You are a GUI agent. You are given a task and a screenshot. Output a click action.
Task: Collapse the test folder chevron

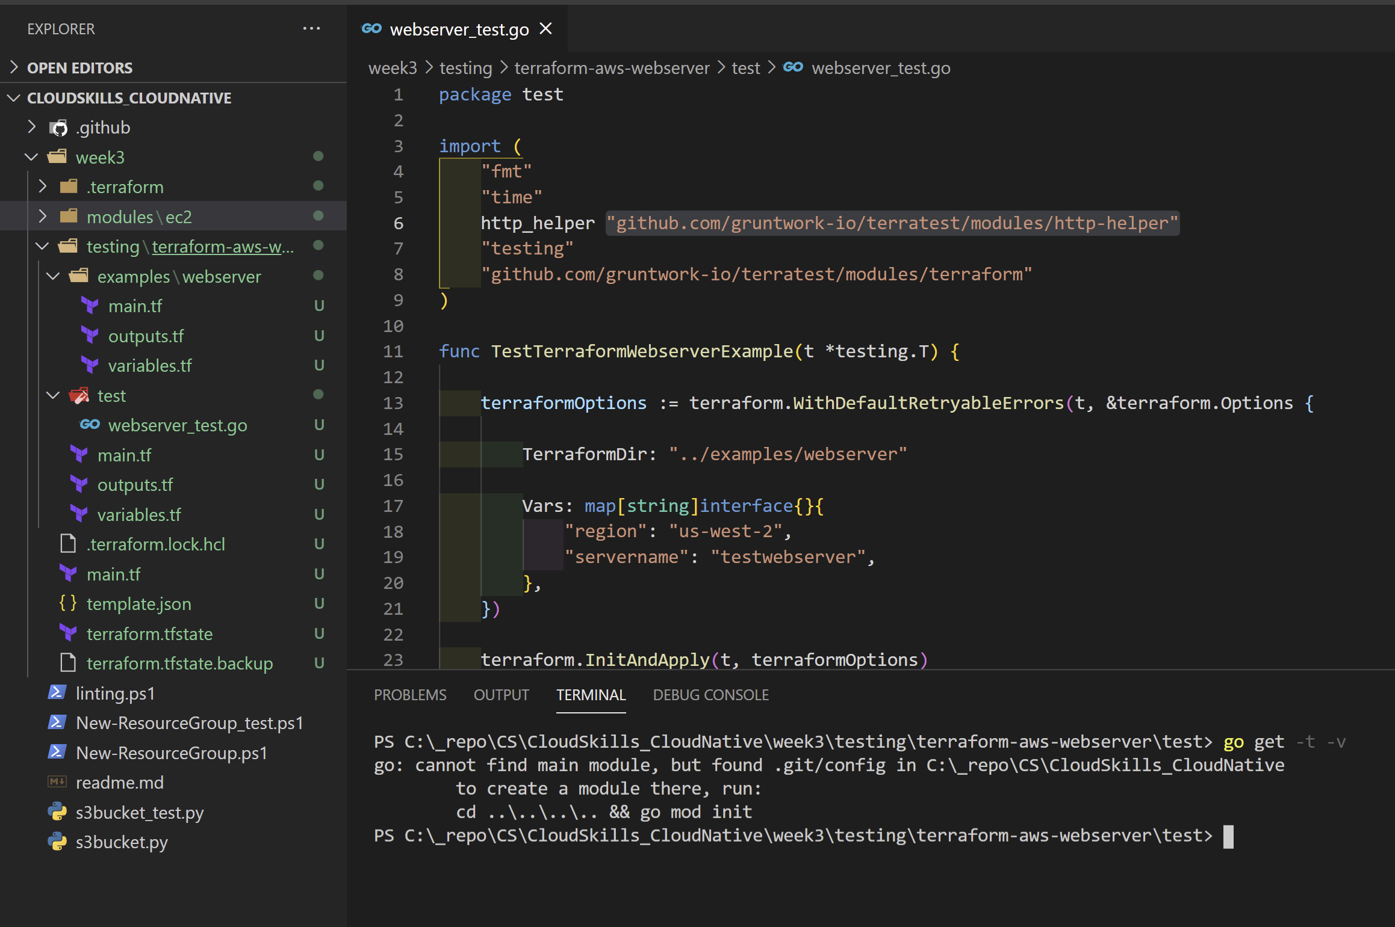[54, 395]
